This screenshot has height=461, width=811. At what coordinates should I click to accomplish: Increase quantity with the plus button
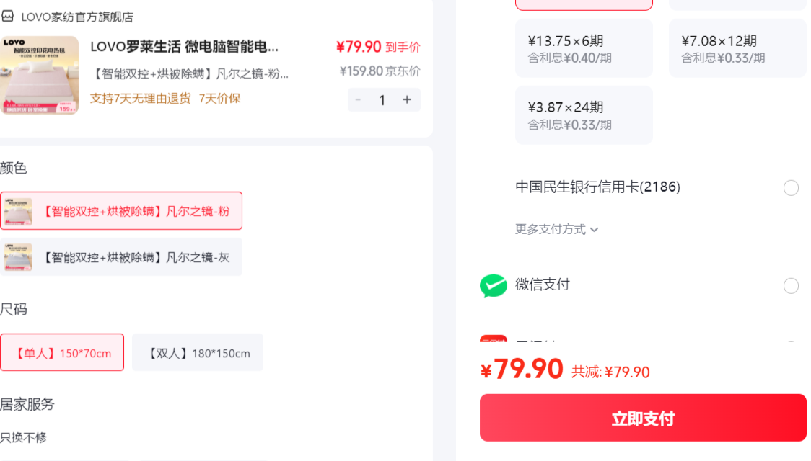[x=407, y=99]
